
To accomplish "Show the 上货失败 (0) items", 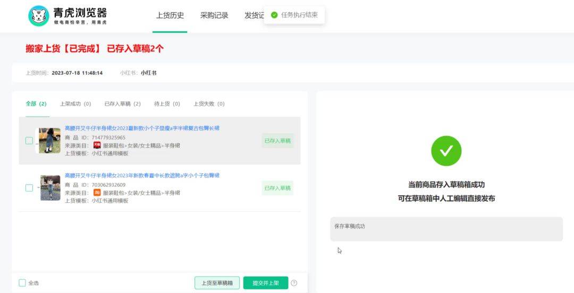I will point(208,104).
